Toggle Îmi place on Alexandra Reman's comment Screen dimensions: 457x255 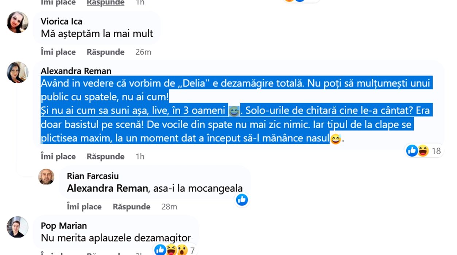pyautogui.click(x=58, y=157)
